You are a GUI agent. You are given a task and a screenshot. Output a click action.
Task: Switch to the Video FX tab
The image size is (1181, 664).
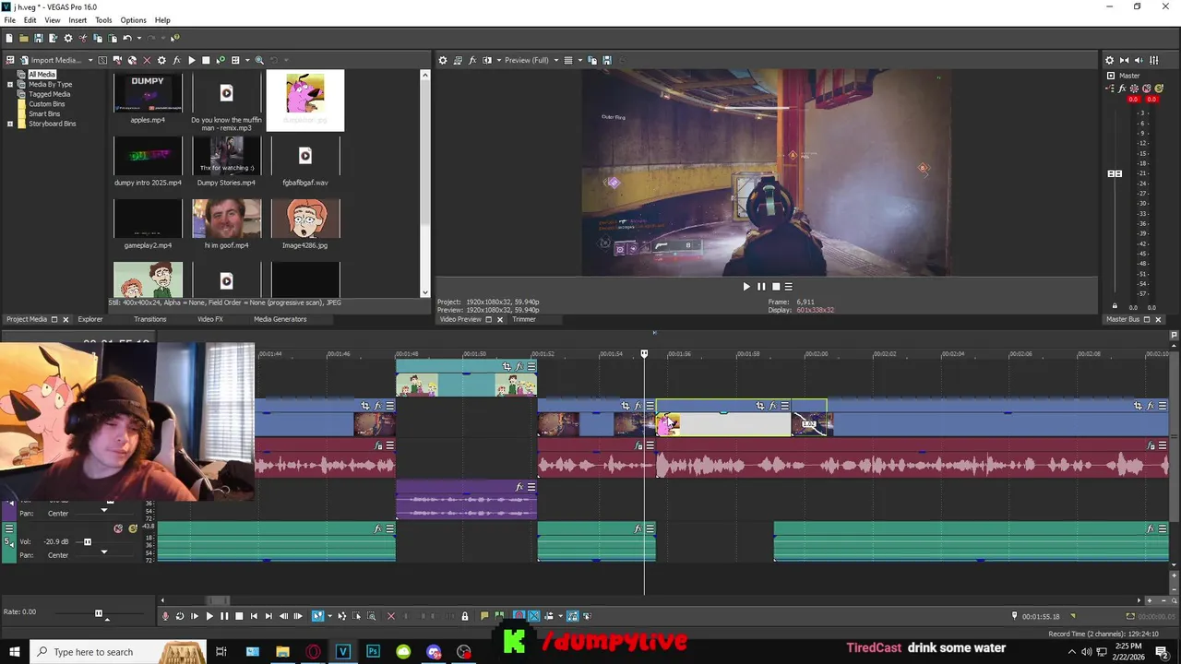(209, 319)
